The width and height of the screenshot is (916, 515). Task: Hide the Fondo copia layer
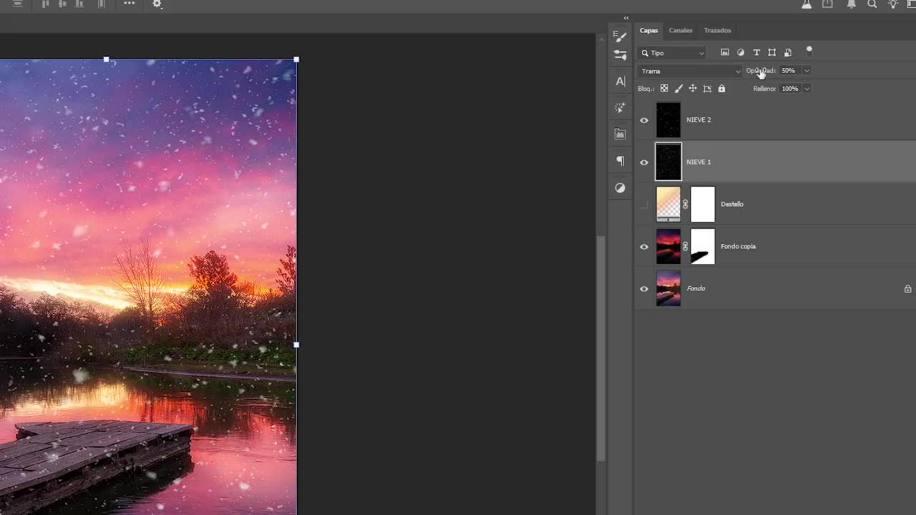click(644, 247)
